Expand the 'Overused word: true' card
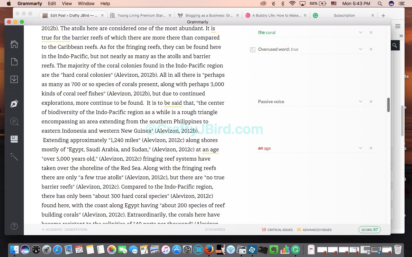The width and height of the screenshot is (412, 257). click(360, 49)
